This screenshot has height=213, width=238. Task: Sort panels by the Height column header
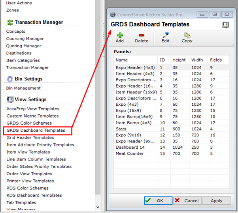point(179,60)
